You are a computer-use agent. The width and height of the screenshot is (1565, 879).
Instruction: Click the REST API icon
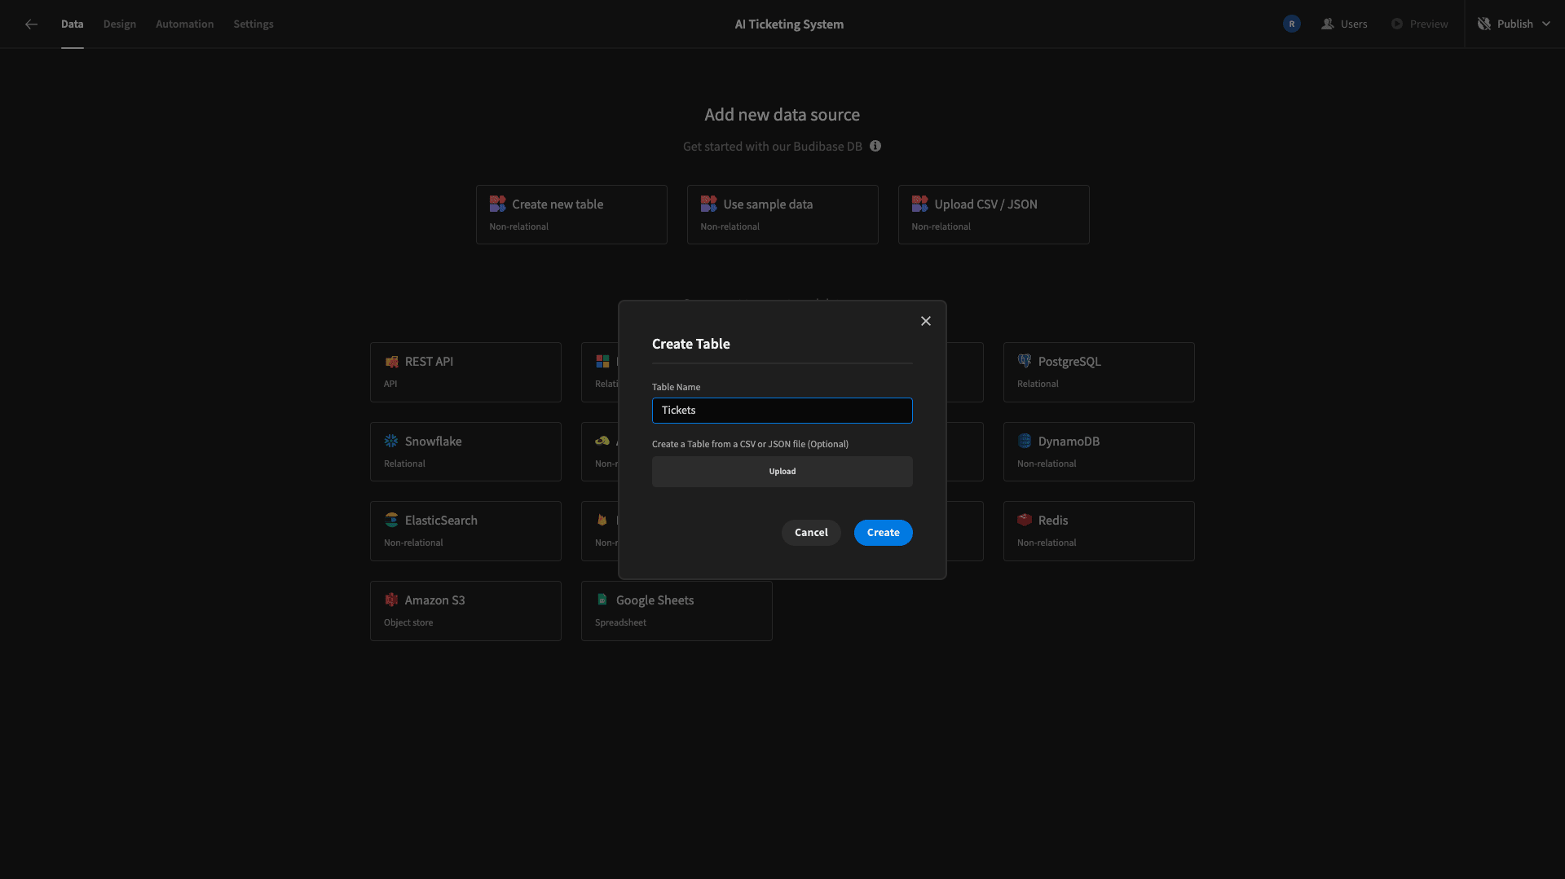coord(391,362)
